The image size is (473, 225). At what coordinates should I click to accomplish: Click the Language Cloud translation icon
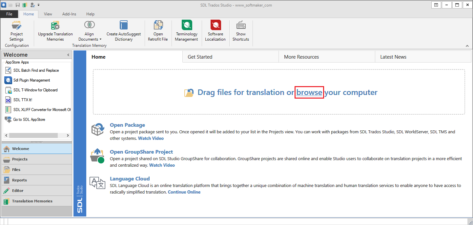[x=97, y=183]
